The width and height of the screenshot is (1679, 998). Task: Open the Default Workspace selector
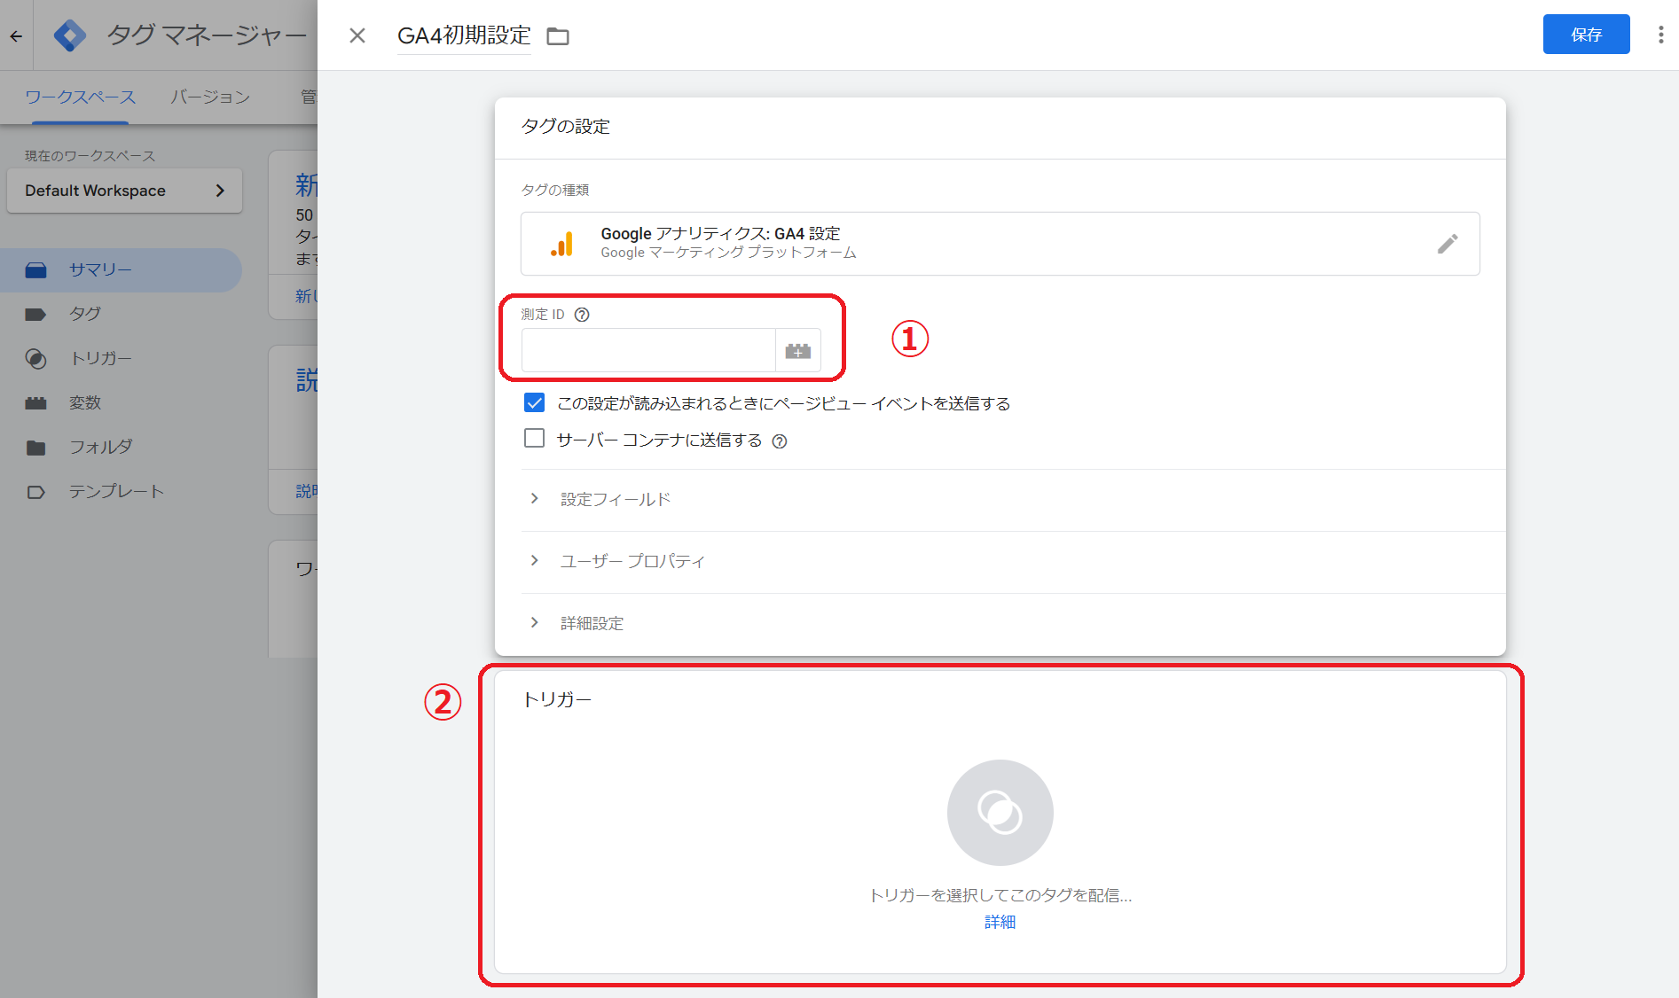pos(124,191)
